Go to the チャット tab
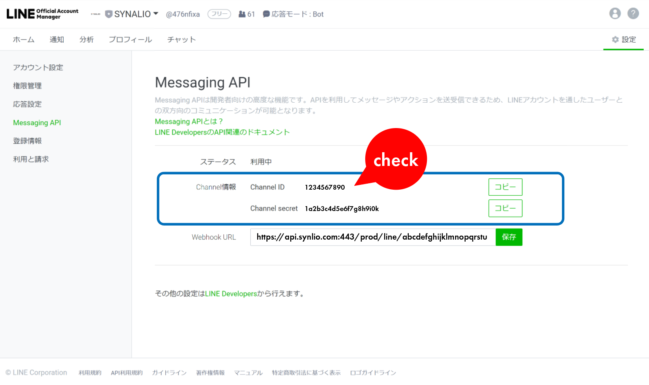Screen dimensions: 649x385 [181, 39]
